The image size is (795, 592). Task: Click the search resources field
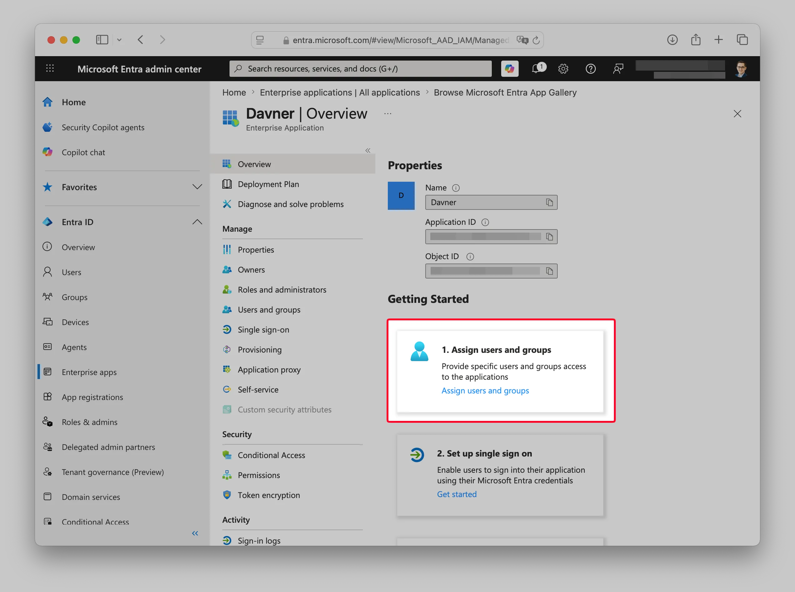tap(360, 68)
